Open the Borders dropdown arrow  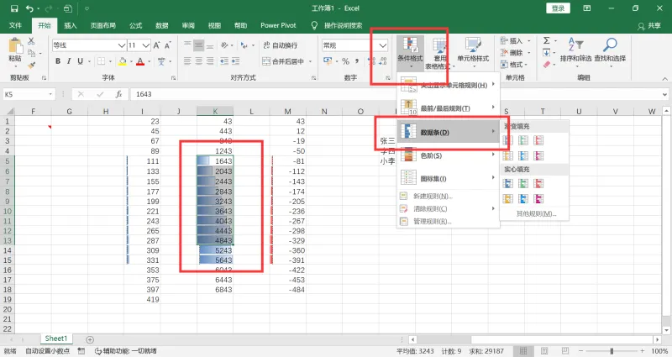(110, 61)
